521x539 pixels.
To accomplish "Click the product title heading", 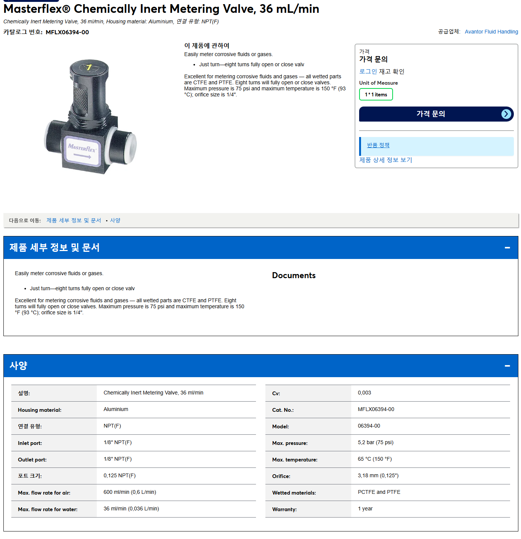I will (161, 9).
